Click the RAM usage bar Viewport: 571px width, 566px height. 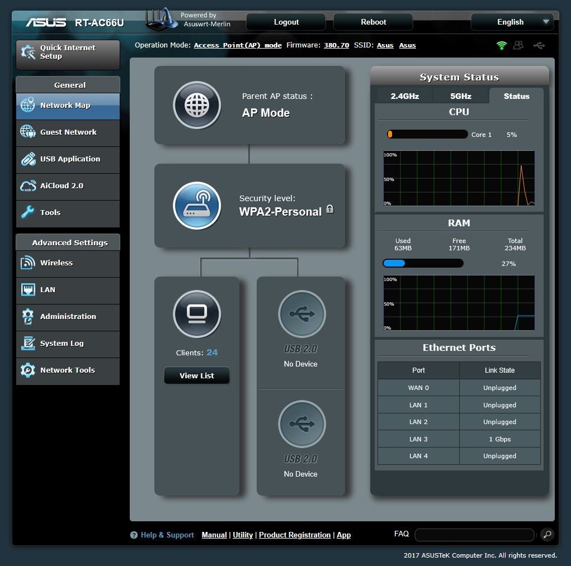coord(423,263)
